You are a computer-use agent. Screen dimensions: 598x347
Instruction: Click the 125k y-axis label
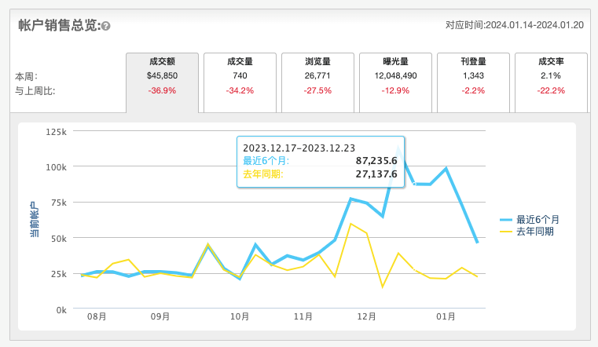[56, 132]
